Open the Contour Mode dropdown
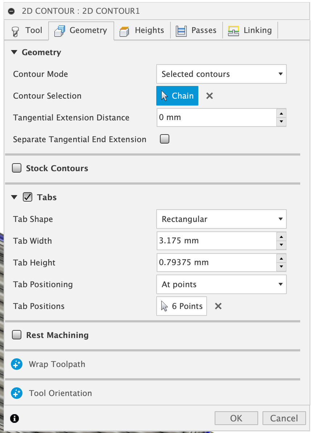Image resolution: width=314 pixels, height=433 pixels. click(x=221, y=74)
